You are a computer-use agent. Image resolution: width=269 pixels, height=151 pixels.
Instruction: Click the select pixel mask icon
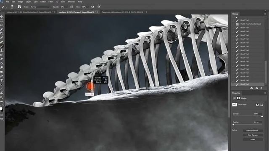pos(257,104)
